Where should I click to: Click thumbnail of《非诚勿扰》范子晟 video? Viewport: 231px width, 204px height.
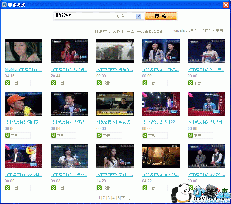pos(70,51)
